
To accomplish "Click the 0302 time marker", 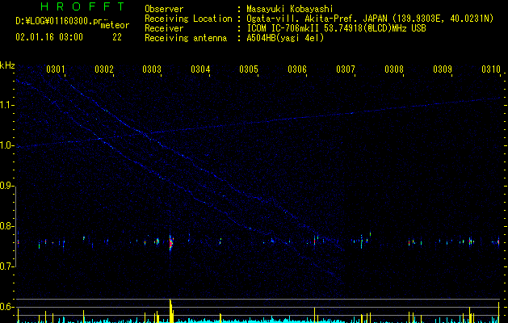I will click(104, 69).
